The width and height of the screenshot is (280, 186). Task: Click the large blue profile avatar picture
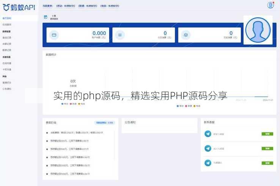coord(258,30)
